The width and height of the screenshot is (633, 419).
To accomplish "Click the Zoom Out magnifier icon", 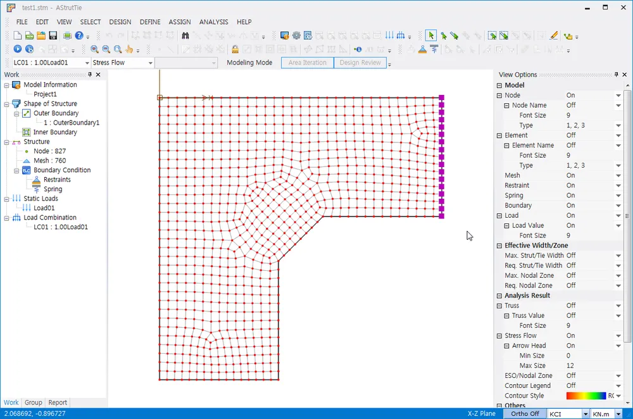I will 106,49.
